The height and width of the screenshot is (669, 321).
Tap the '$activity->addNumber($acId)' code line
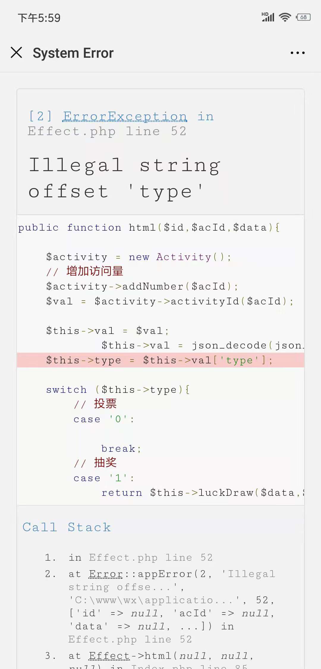click(x=142, y=287)
